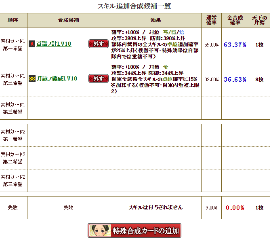Remove 百識ノ計LV10 with its 外す button
271x241 pixels.
click(99, 44)
